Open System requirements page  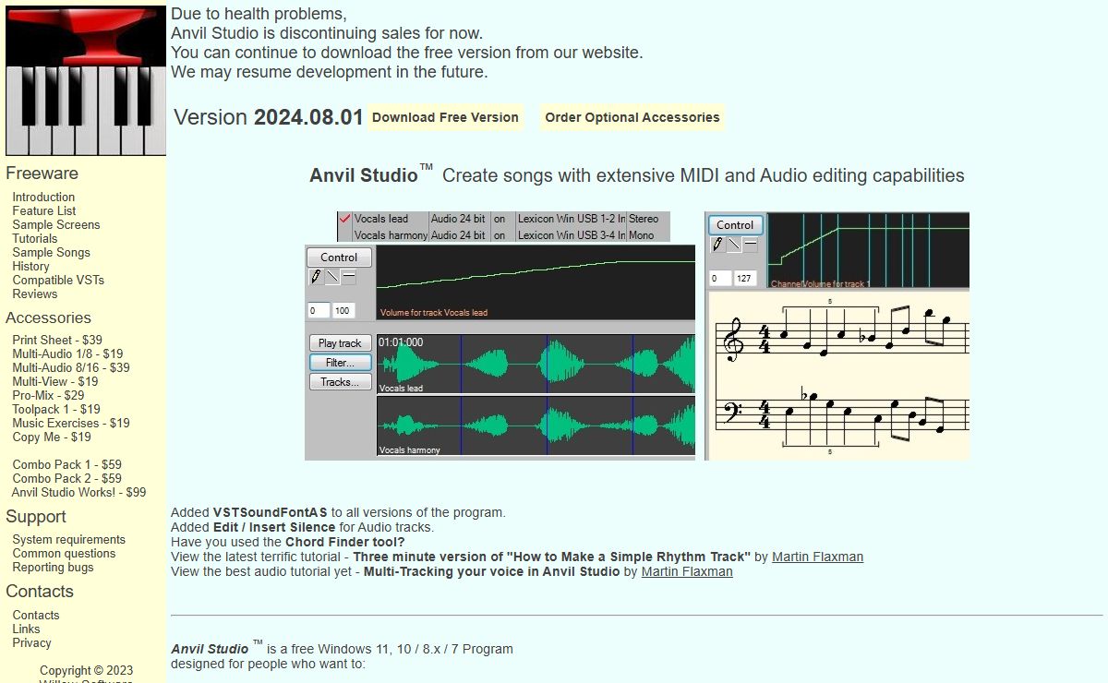69,539
